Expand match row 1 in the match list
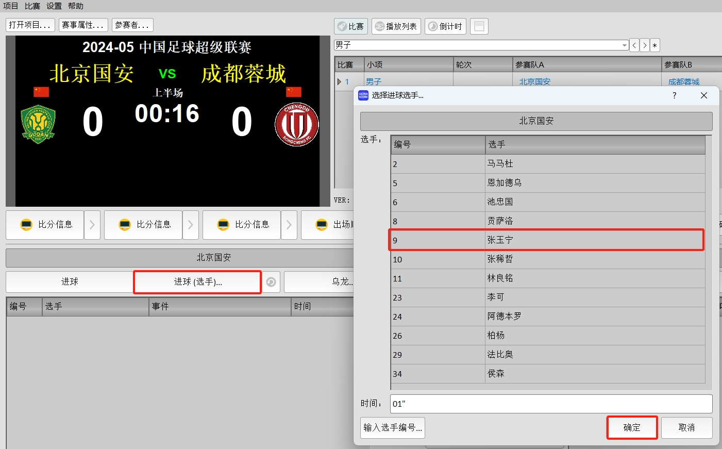The image size is (722, 449). pos(339,81)
